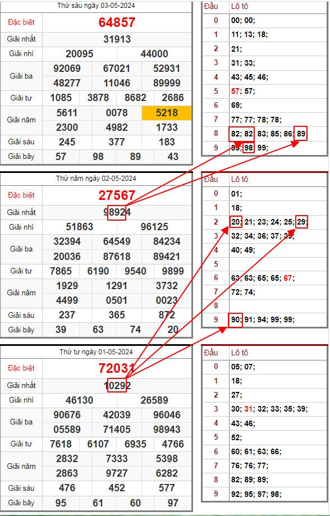Click the red-boxed 98 in row 9
Image resolution: width=330 pixels, height=516 pixels.
point(249,148)
